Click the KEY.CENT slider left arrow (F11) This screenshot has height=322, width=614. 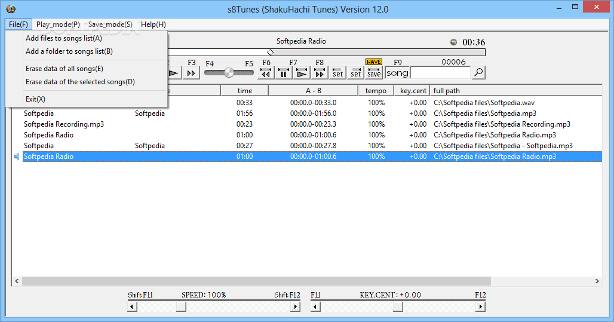tap(315, 306)
